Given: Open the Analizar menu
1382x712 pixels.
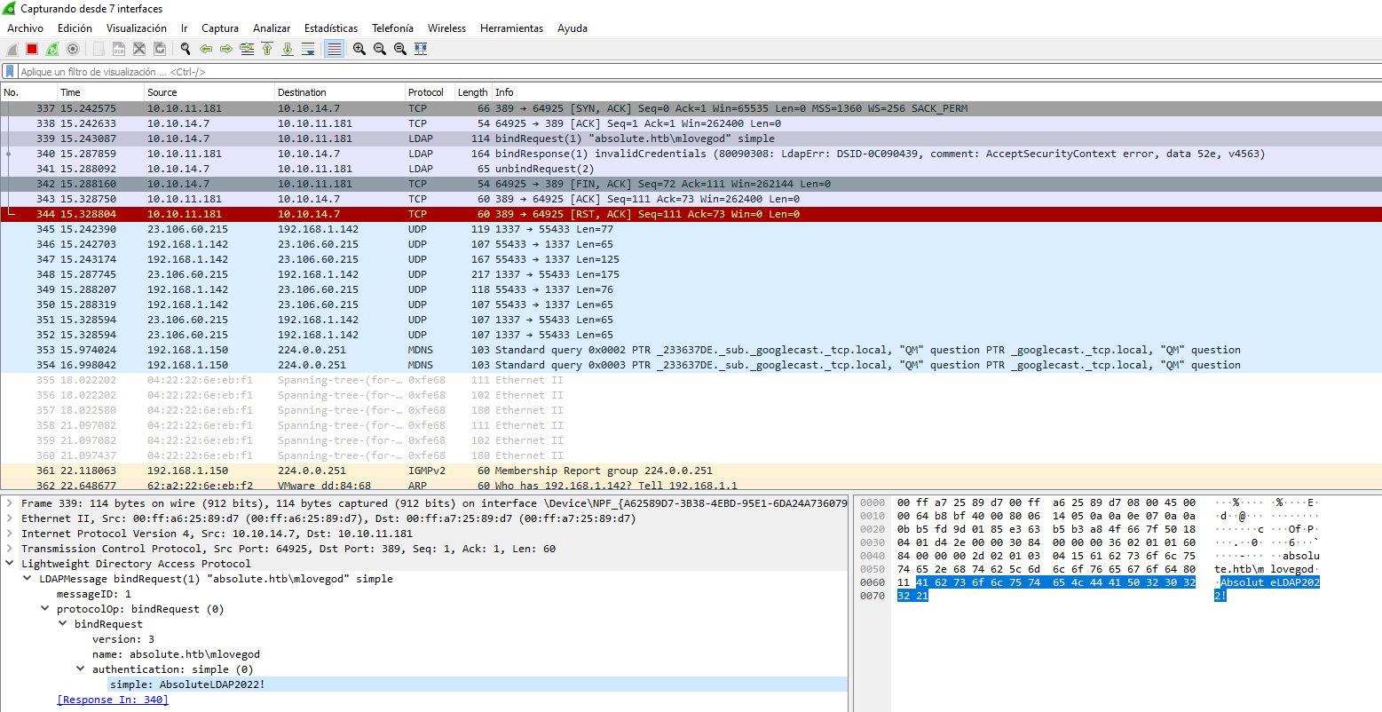Looking at the screenshot, I should 272,28.
